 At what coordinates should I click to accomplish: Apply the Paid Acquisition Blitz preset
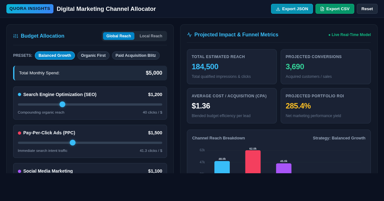[136, 56]
